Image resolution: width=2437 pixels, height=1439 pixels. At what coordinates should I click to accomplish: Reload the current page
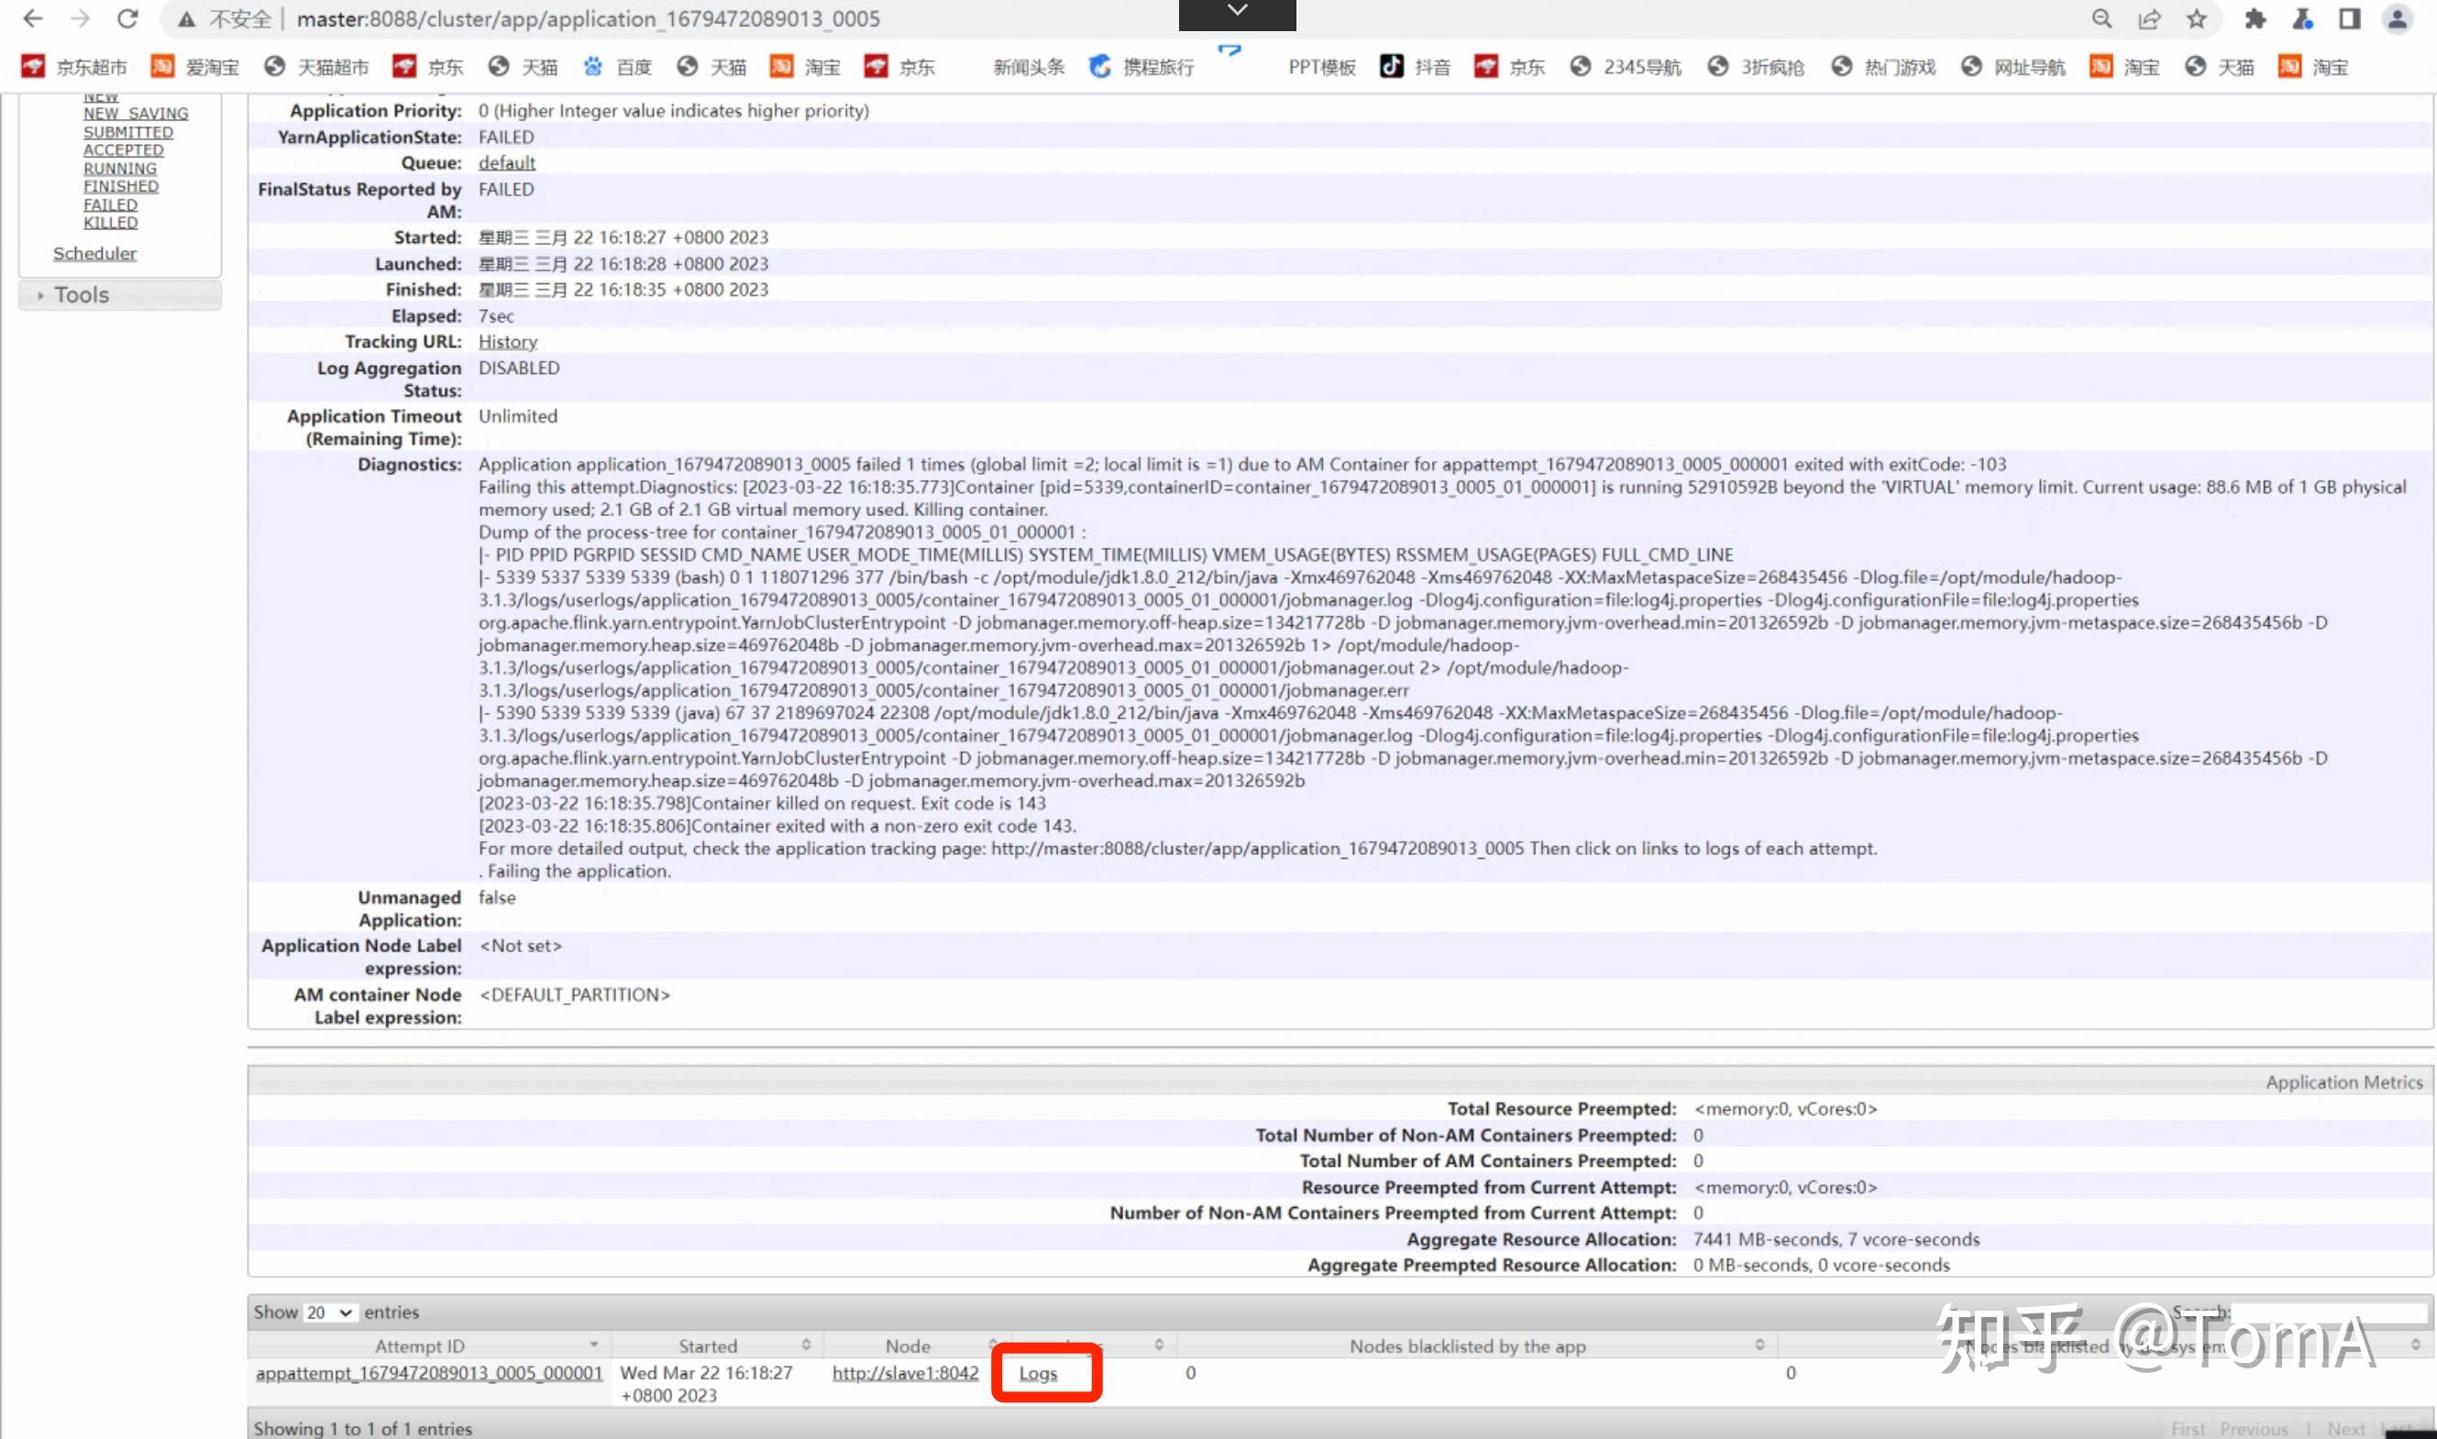pos(129,17)
